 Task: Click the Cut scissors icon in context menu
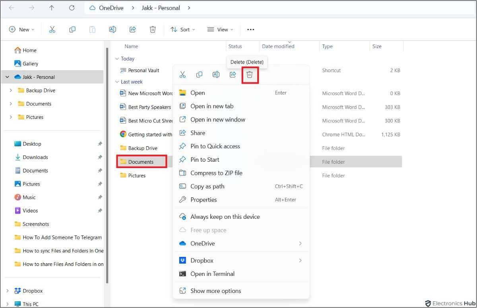point(182,75)
